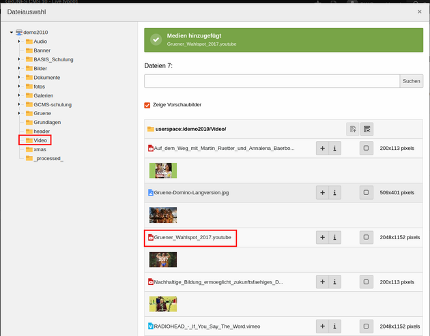Click thumbnail of Nachhaltige_Bildung video
The height and width of the screenshot is (336, 430).
[163, 304]
